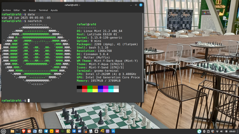Minimize the rafael@rafd terminal window
The width and height of the screenshot is (239, 134).
[131, 5]
